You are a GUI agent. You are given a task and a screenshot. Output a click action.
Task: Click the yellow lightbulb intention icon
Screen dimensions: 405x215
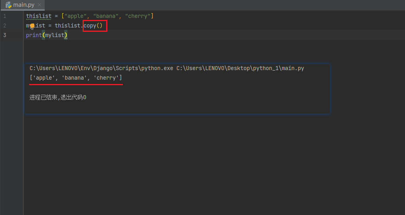(32, 26)
